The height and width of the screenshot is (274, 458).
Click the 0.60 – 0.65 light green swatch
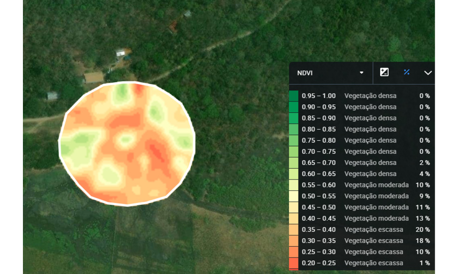(x=294, y=174)
